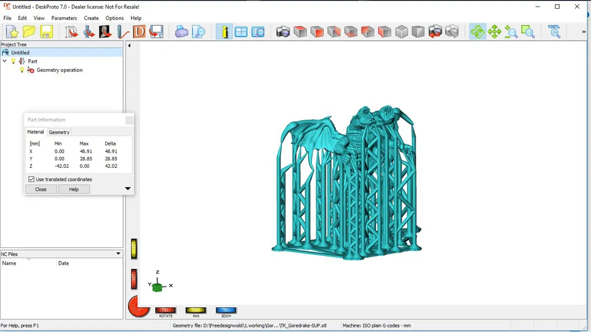Select the dark gray isometric cube icon
This screenshot has width=591, height=332.
tap(418, 32)
